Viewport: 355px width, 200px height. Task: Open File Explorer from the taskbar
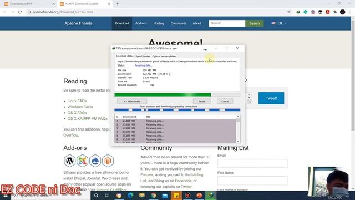pyautogui.click(x=142, y=195)
